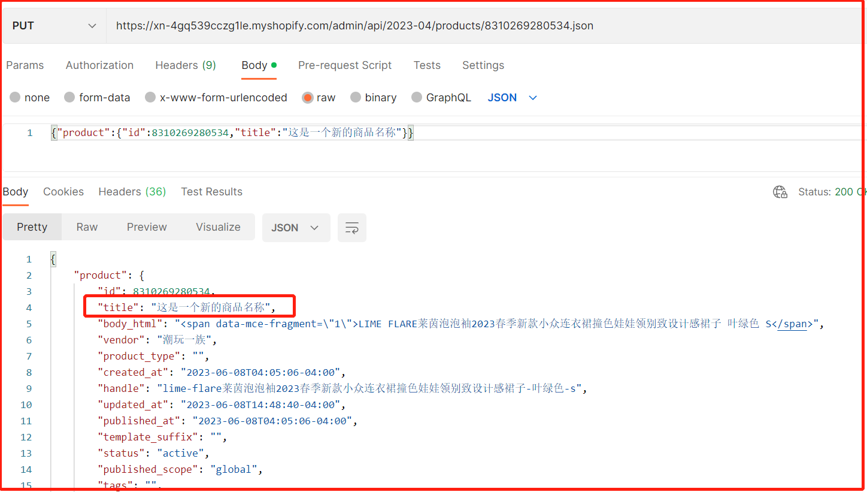Select the form-data radio option
The width and height of the screenshot is (867, 492).
click(x=69, y=98)
